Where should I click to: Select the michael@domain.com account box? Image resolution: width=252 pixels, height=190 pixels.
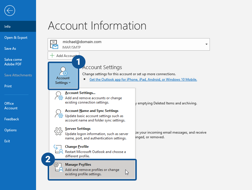[128, 44]
